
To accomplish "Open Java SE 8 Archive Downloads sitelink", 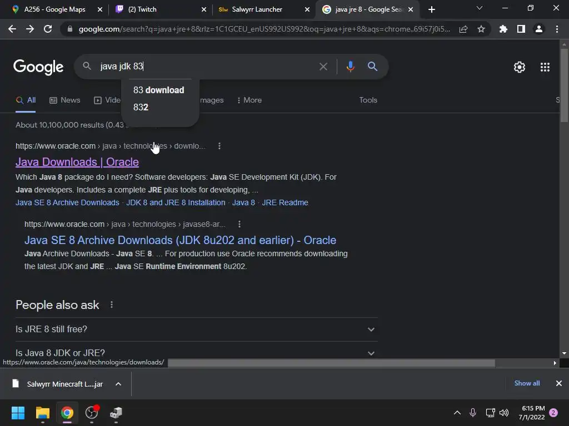I will tap(67, 203).
